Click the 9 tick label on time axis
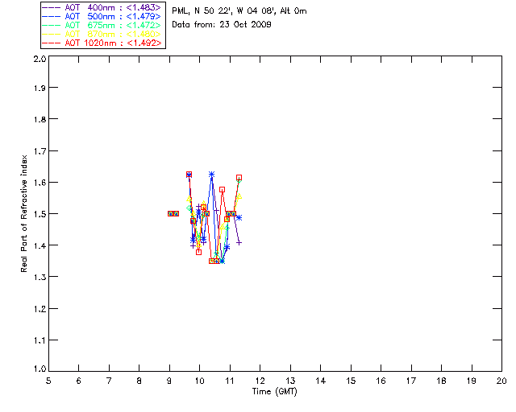The width and height of the screenshot is (516, 412). click(169, 381)
